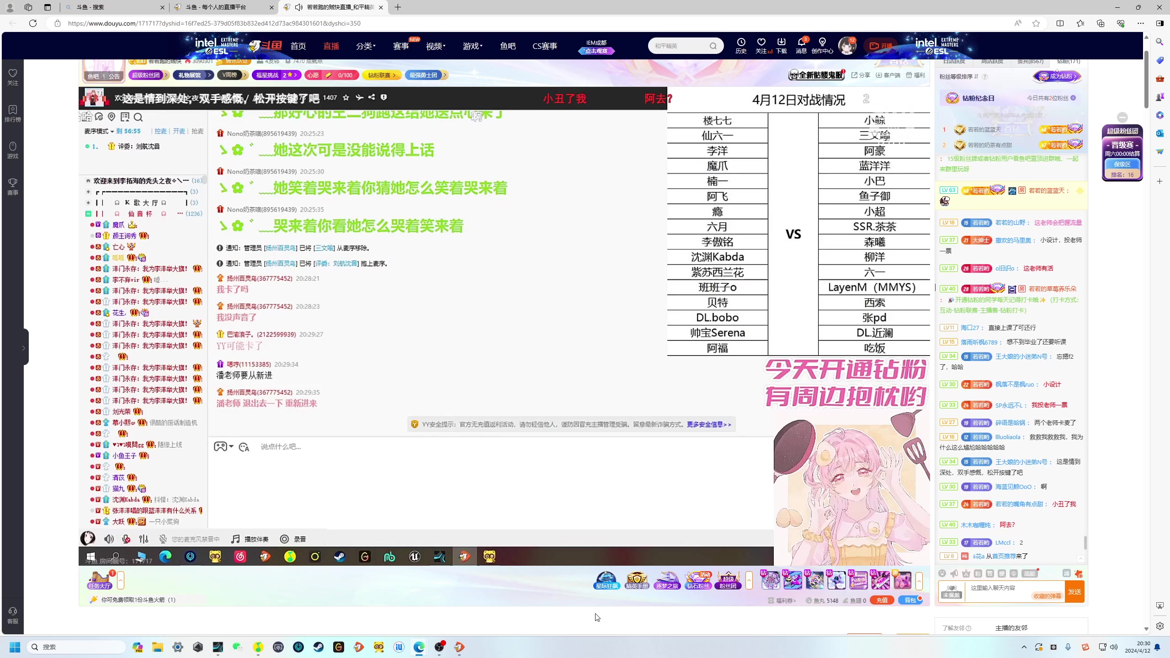Click the 充值 recharge button
1170x658 pixels.
pyautogui.click(x=882, y=600)
